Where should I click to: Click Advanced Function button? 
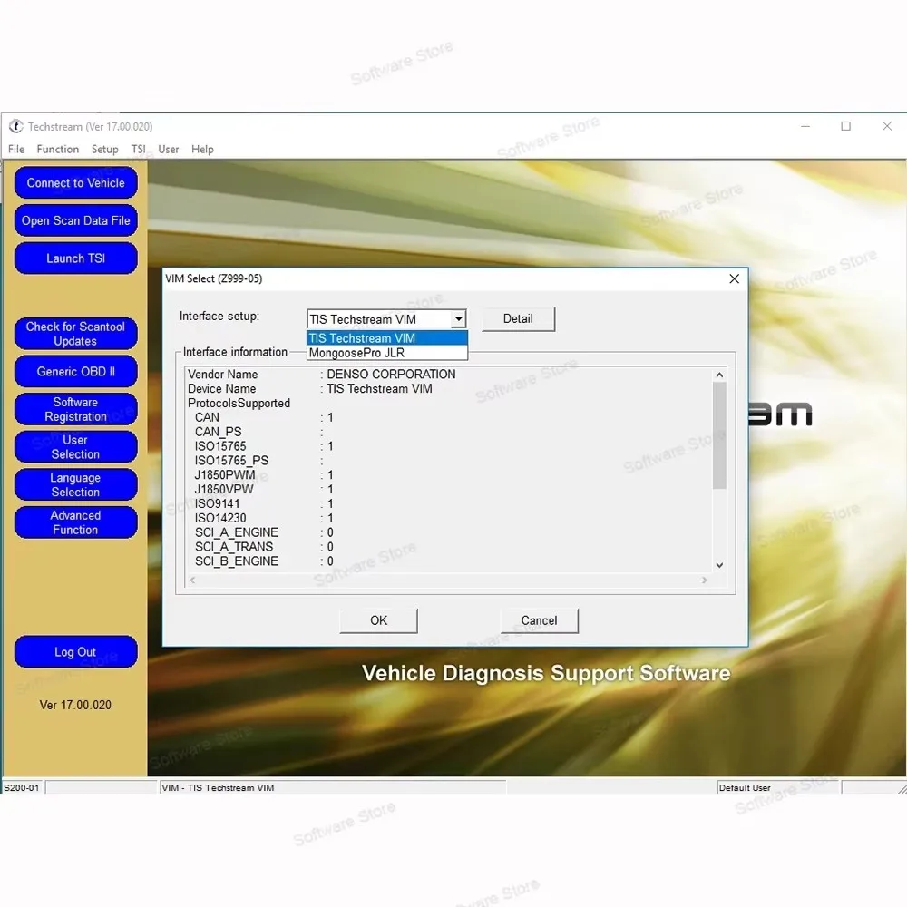coord(76,522)
